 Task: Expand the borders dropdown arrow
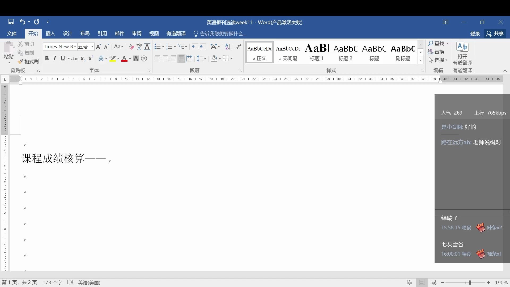232,59
